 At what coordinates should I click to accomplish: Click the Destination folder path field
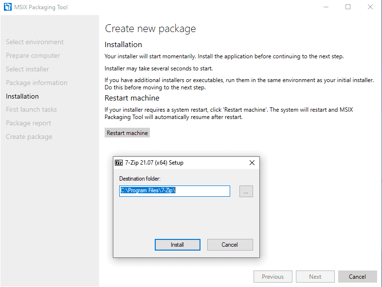click(x=175, y=191)
